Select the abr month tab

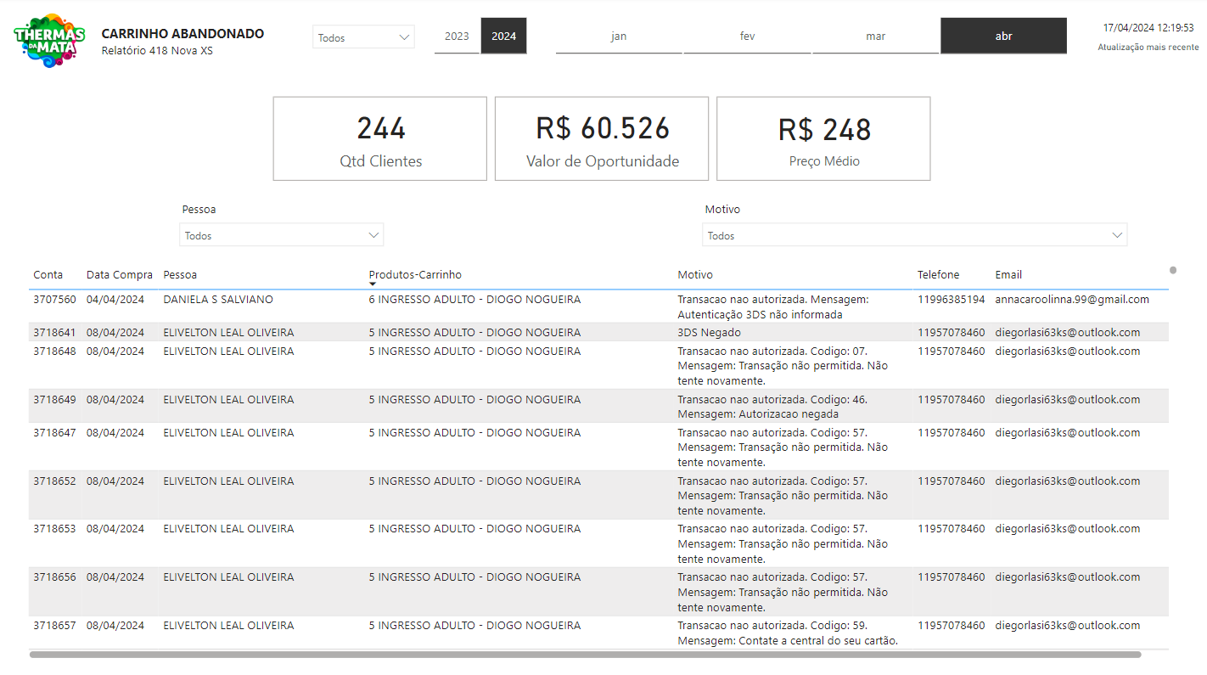click(1003, 36)
